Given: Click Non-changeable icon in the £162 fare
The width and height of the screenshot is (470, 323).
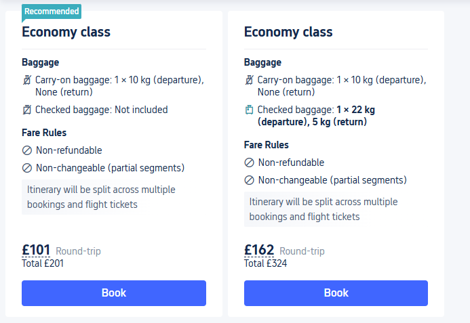Looking at the screenshot, I should (249, 180).
